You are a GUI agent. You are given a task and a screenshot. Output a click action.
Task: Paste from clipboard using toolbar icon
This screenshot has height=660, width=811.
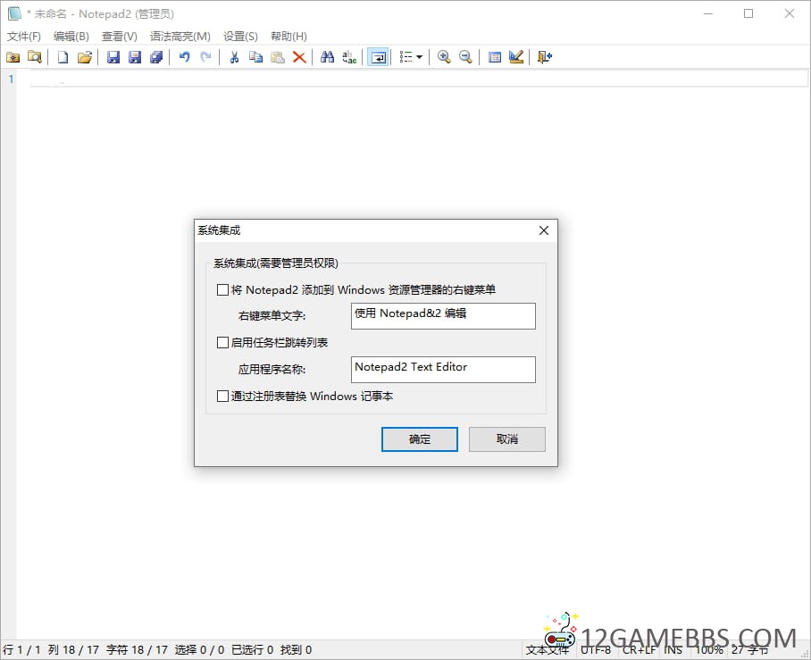(278, 57)
